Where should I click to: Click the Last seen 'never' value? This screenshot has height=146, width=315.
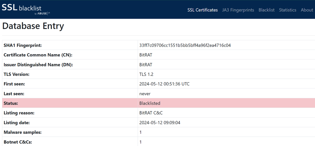(145, 94)
